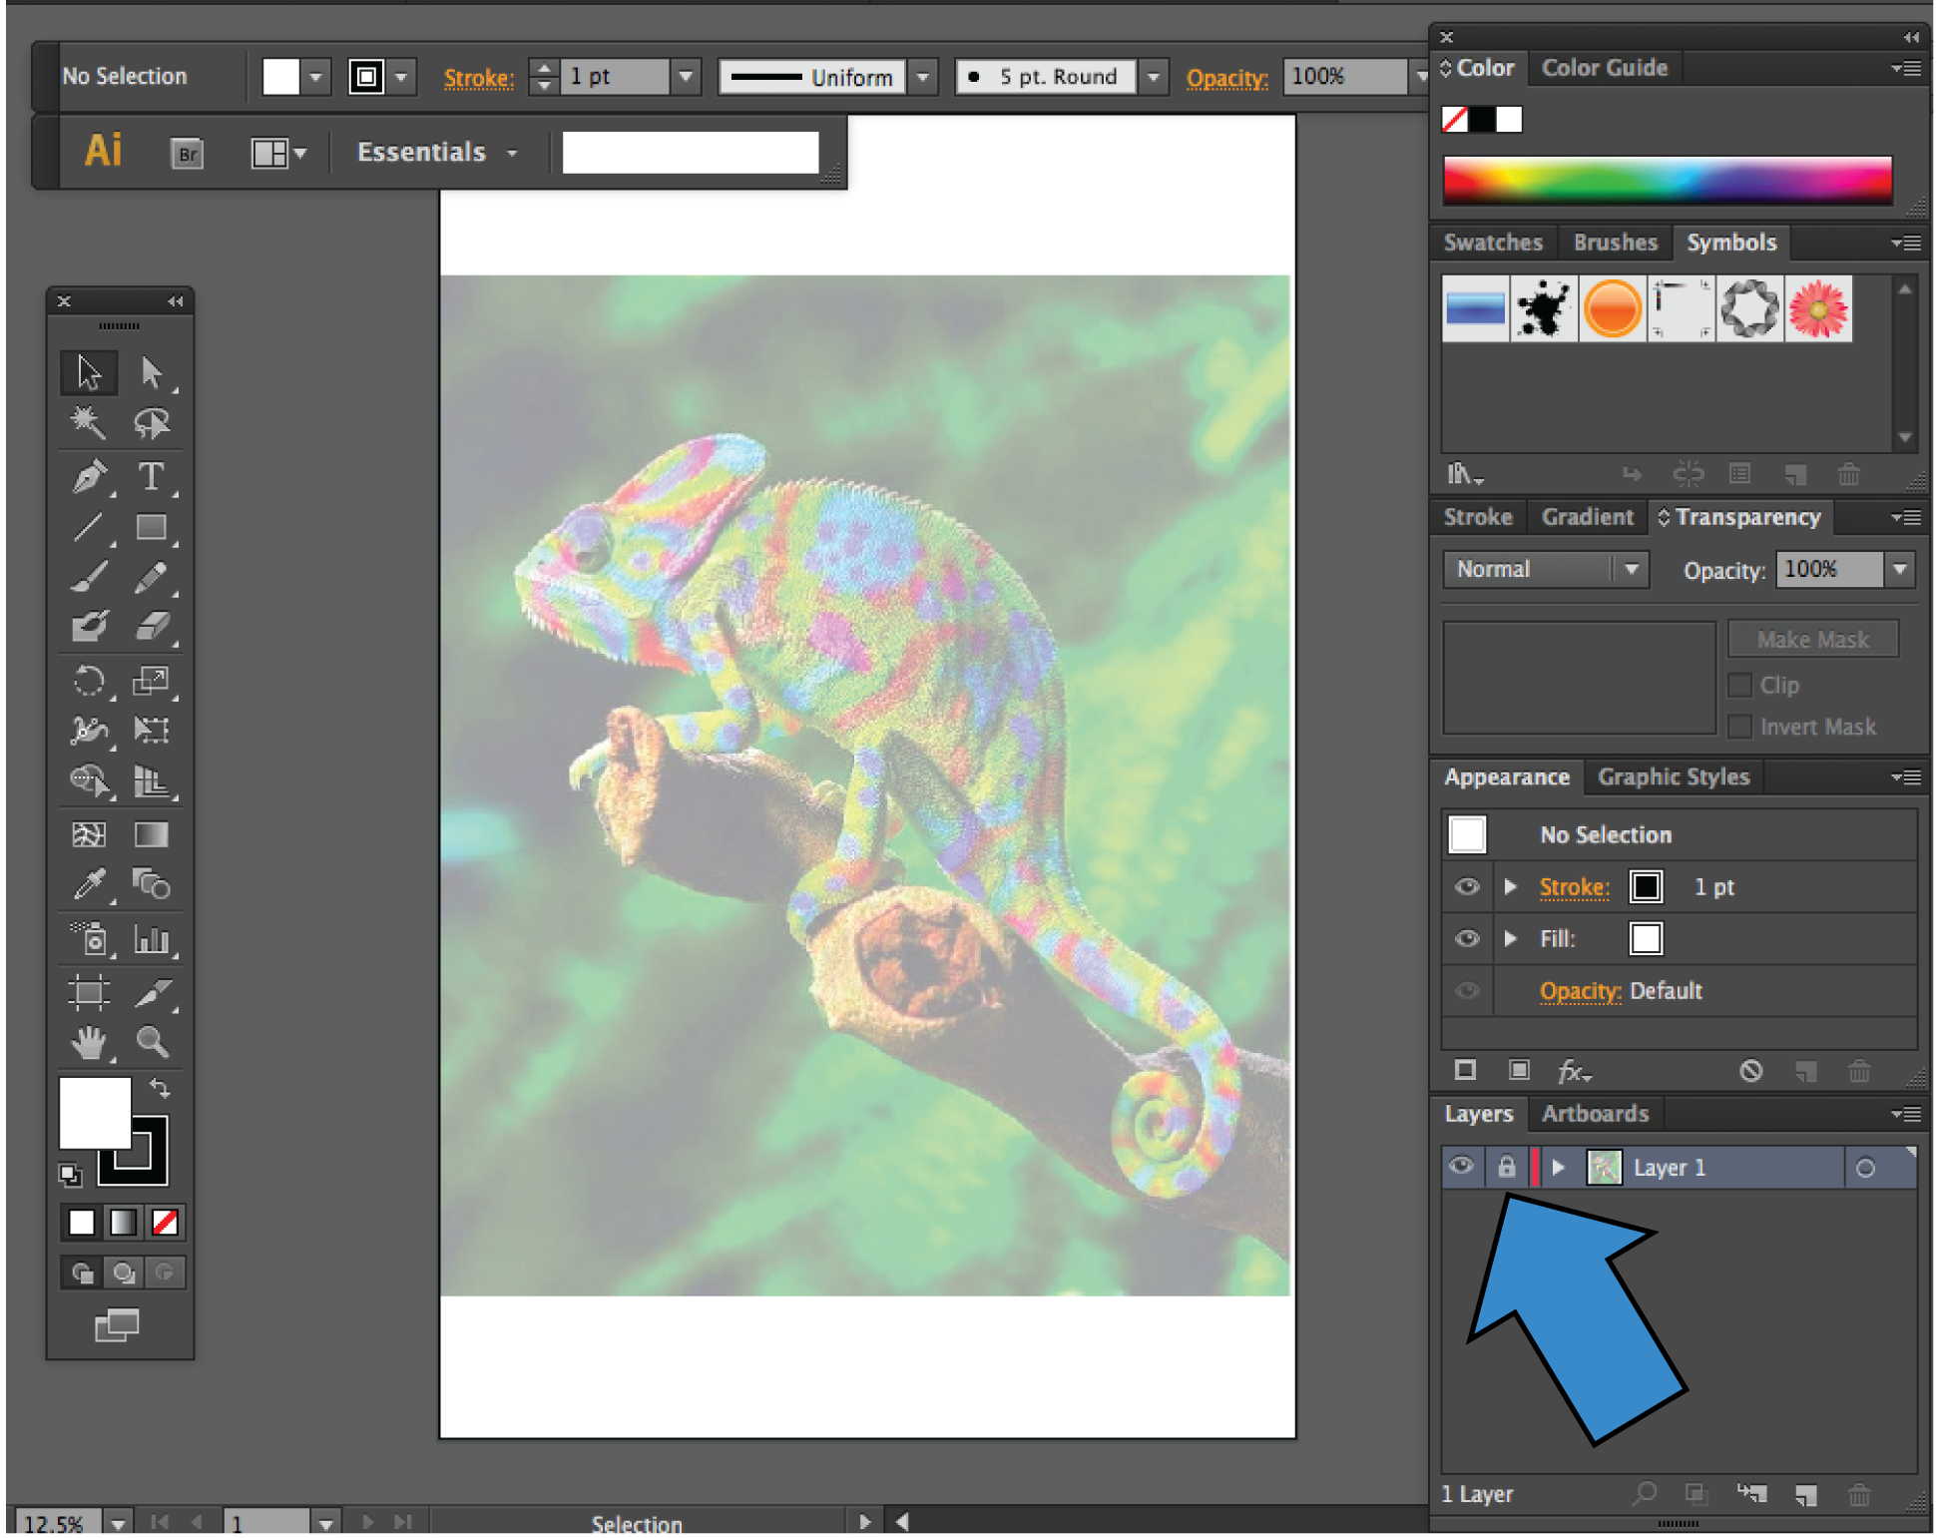Activate the Zoom tool
Viewport: 1937px width, 1538px height.
pyautogui.click(x=152, y=1042)
